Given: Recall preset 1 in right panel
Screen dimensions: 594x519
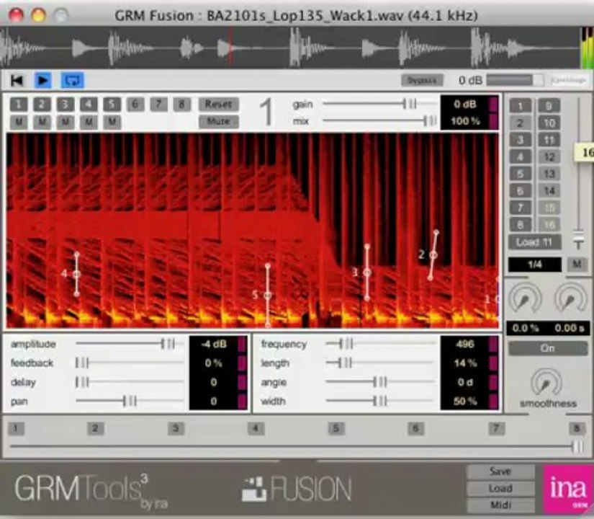Looking at the screenshot, I should click(x=520, y=106).
